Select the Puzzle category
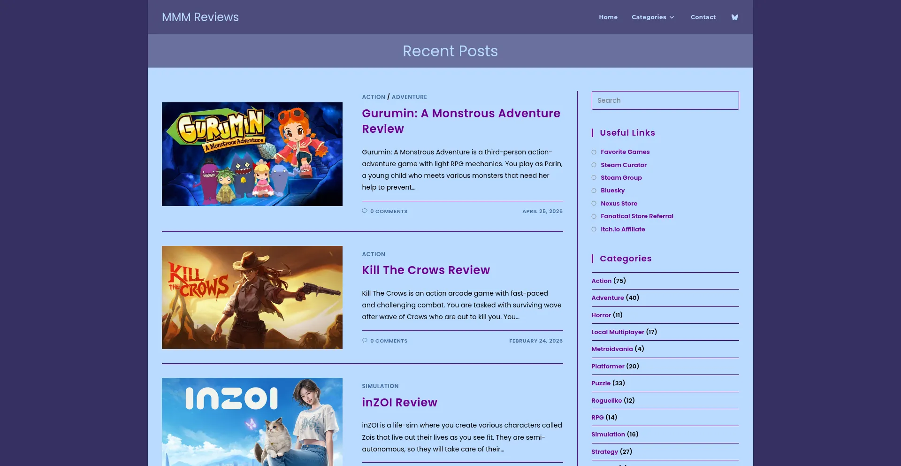 click(x=601, y=383)
